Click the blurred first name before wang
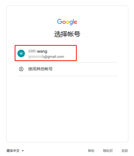The height and width of the screenshot is (156, 134). click(32, 51)
